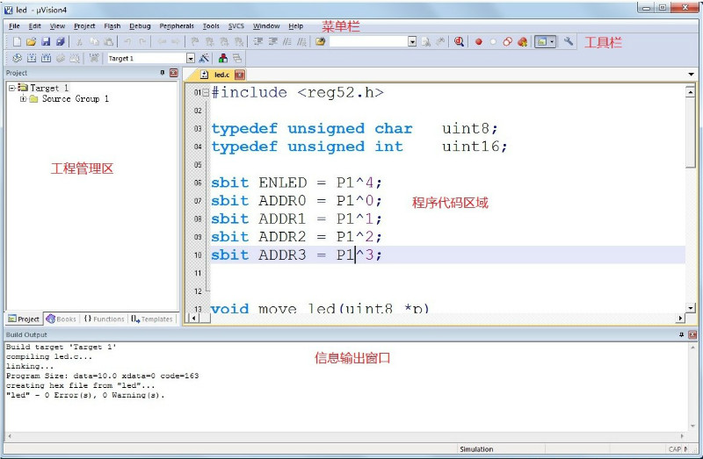This screenshot has width=703, height=459.
Task: Collapse the Target 1 tree node
Action: [11, 88]
